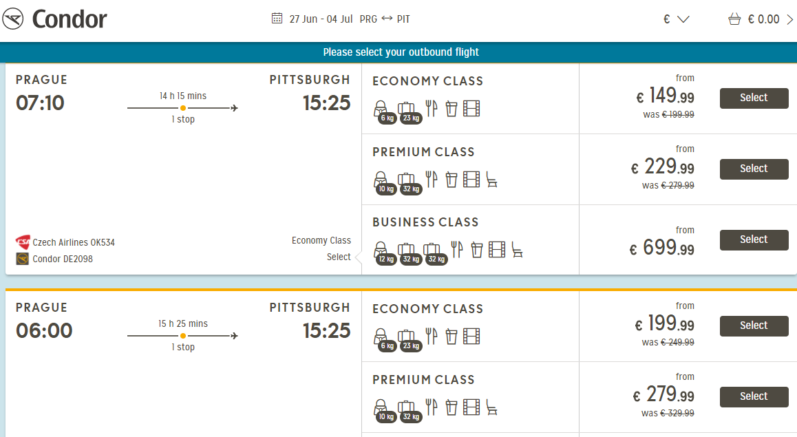This screenshot has width=797, height=437.
Task: Select Economy Class for € 149.99
Action: 754,98
